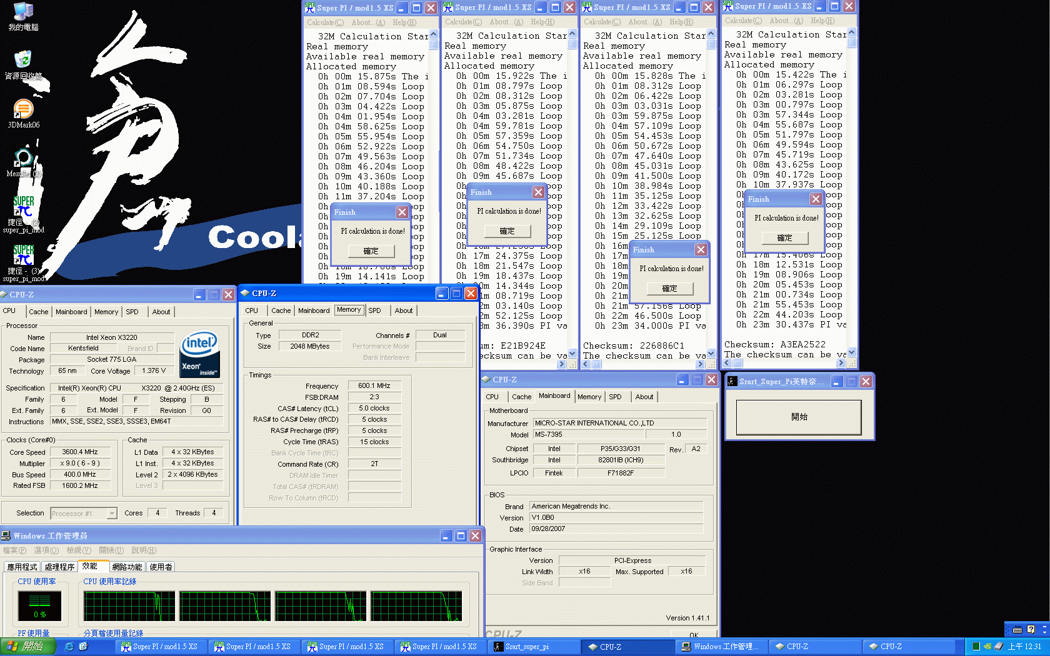
Task: Confirm 確定 in the third Super PI Finish dialog
Action: click(x=670, y=289)
